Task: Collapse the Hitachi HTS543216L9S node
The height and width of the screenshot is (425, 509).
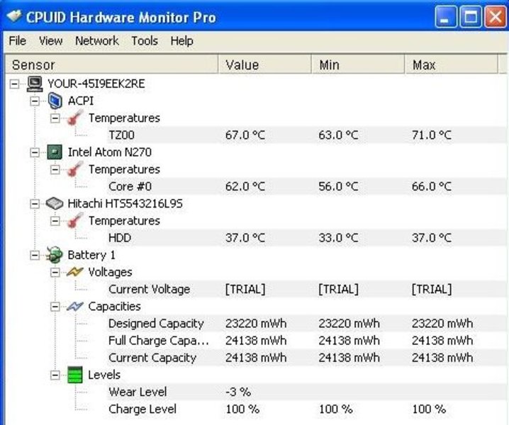Action: pyautogui.click(x=35, y=204)
